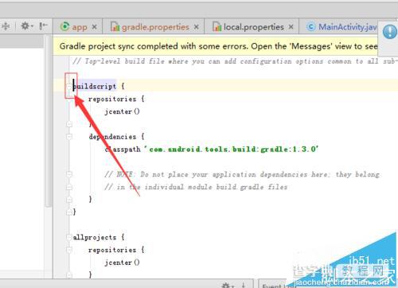
Task: Close the gradle.properties tab
Action: pos(196,27)
